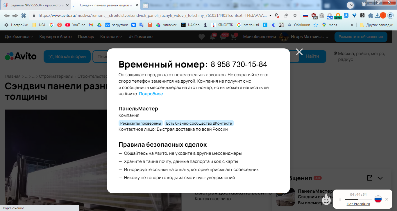Image resolution: width=397 pixels, height=211 pixels.
Task: Open the Google bookmark icon
Action: (x=51, y=25)
